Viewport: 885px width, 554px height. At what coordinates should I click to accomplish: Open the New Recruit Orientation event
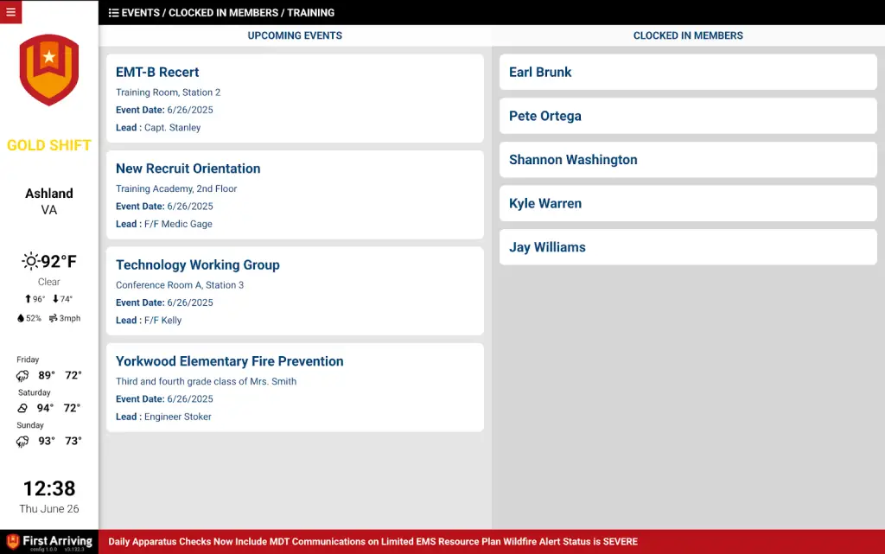pos(295,194)
